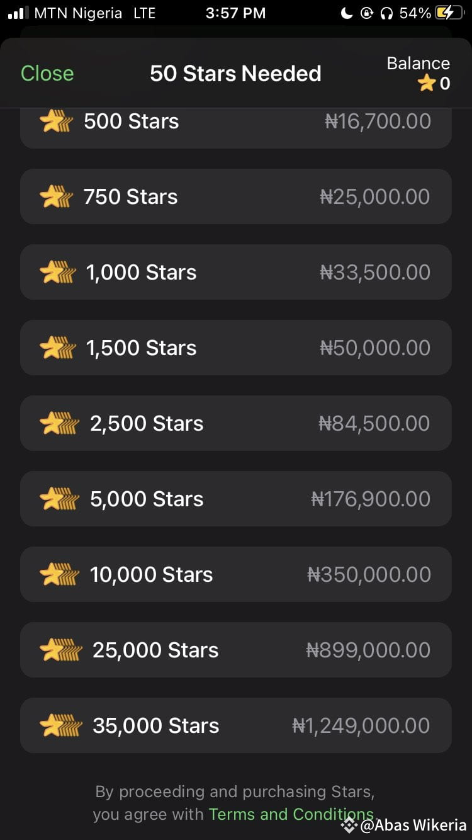Image resolution: width=472 pixels, height=840 pixels.
Task: Tap the star icon beside 500 Stars
Action: coord(56,122)
